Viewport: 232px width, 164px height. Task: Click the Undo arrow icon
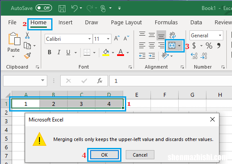coord(75,8)
